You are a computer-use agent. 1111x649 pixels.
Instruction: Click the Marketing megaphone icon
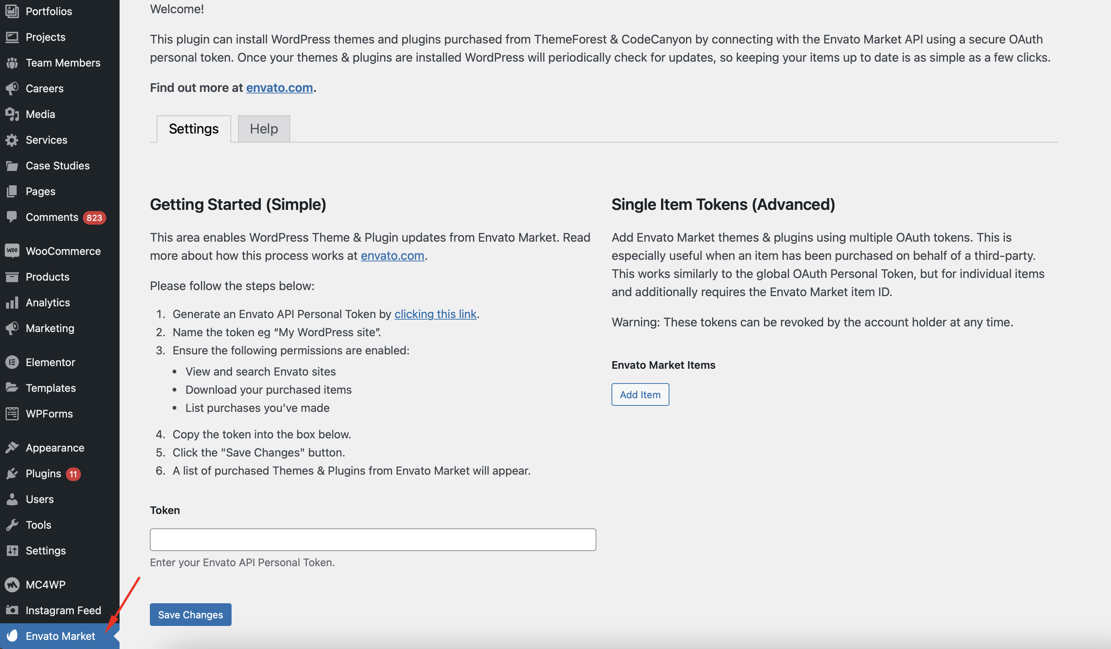click(12, 328)
